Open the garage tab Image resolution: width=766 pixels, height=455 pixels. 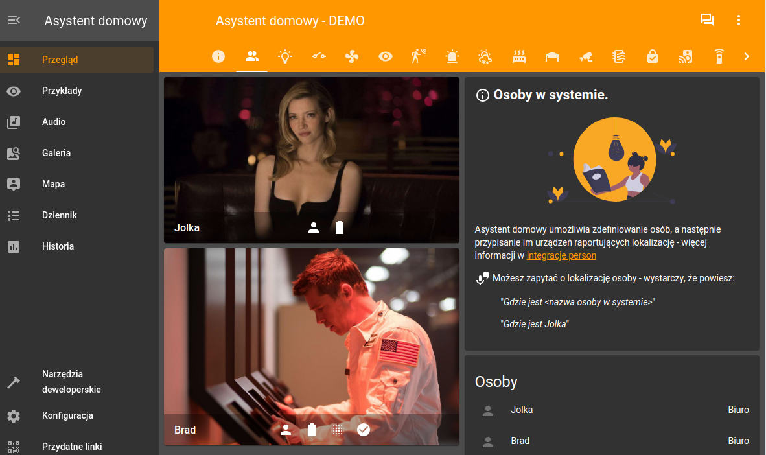(552, 56)
